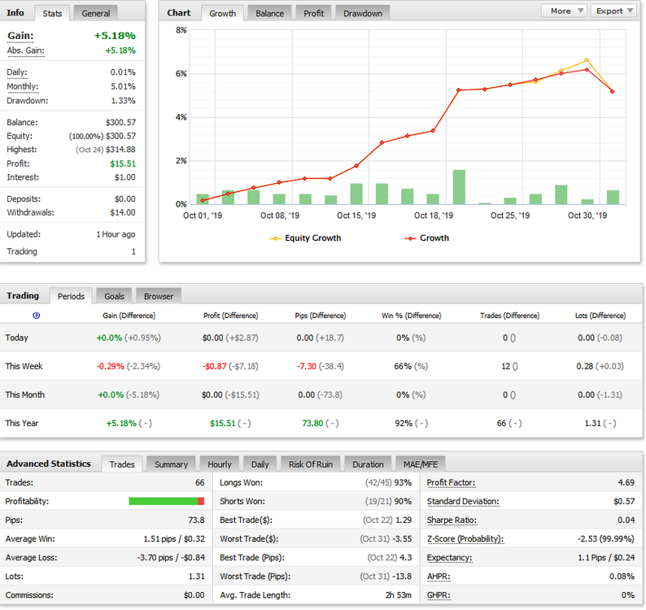Open the Duration statistics tab
646x610 pixels.
coord(368,464)
